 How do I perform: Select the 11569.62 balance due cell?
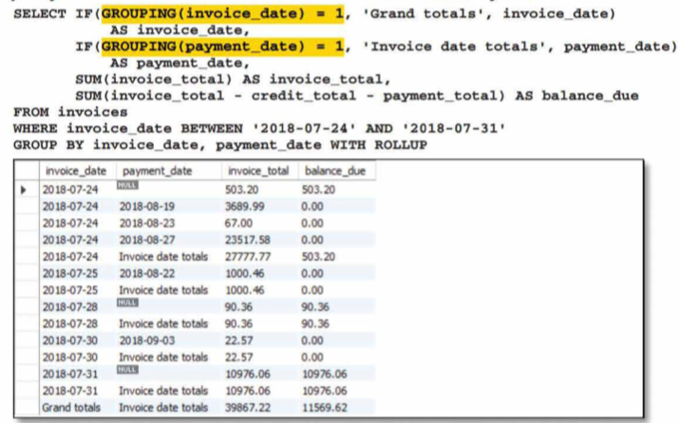[326, 407]
